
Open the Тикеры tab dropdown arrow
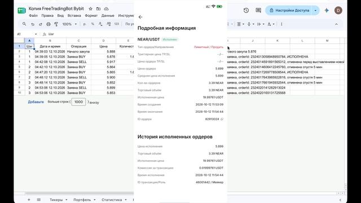tap(67, 200)
